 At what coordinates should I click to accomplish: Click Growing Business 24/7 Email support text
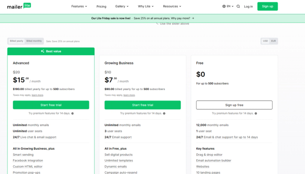click(x=118, y=137)
